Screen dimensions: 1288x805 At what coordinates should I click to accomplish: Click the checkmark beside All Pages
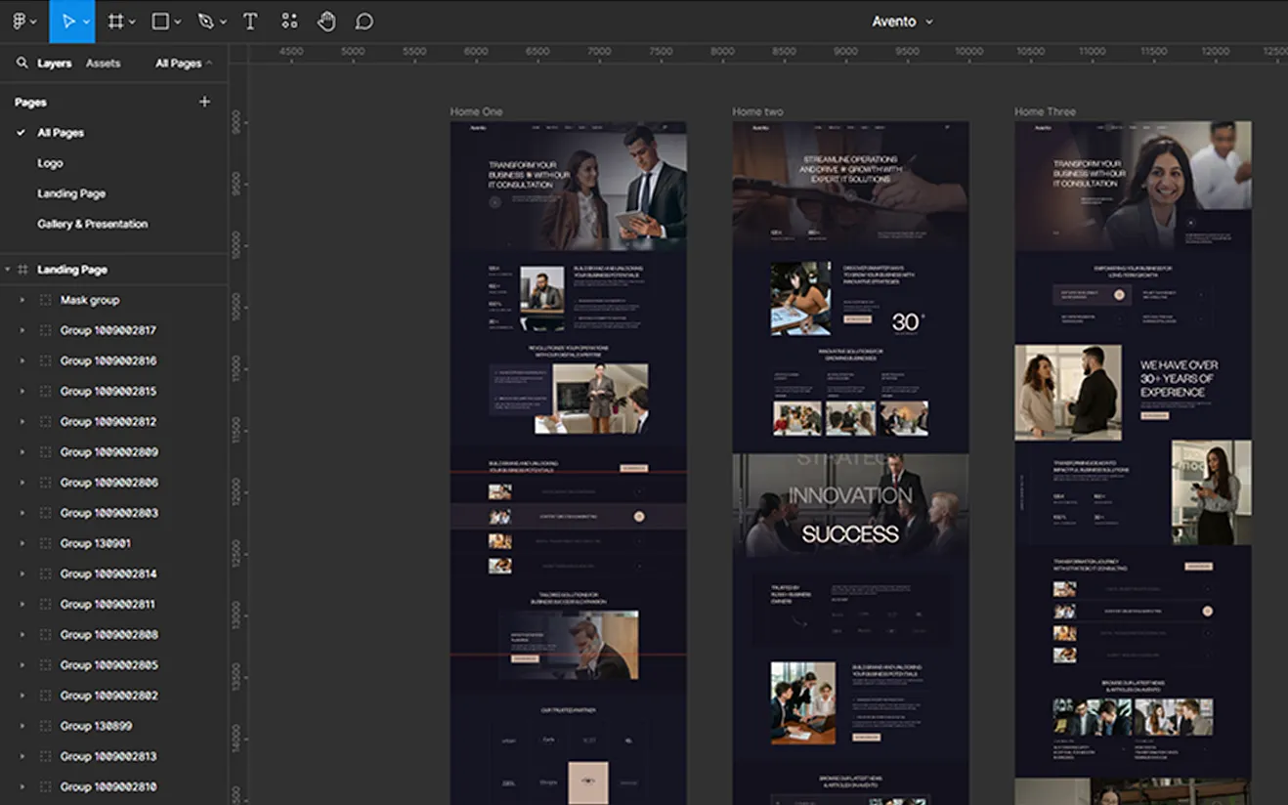21,133
